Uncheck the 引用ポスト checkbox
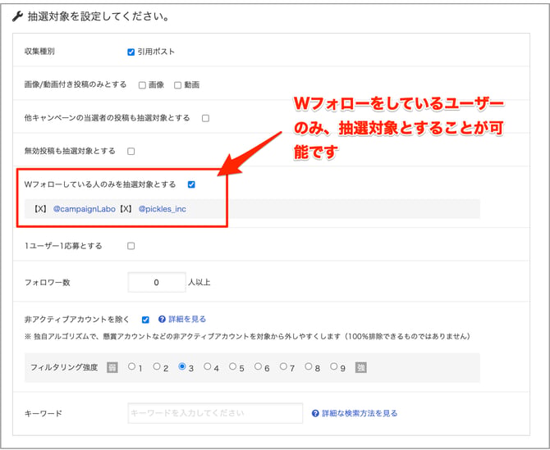Image resolution: width=550 pixels, height=450 pixels. (131, 52)
